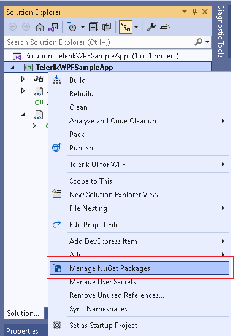Switch to the Solution... bottom tab
Viewport: 249px width, 336px height.
tap(24, 313)
